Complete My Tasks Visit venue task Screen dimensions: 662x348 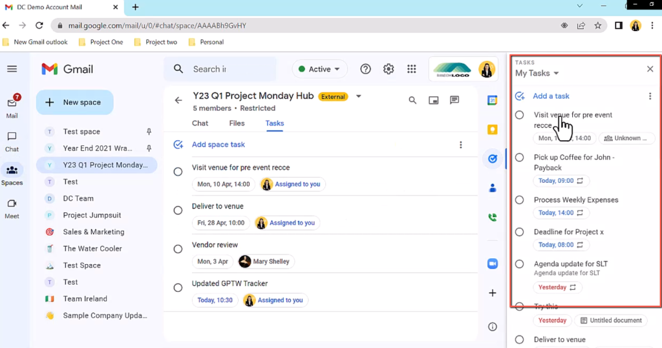519,115
